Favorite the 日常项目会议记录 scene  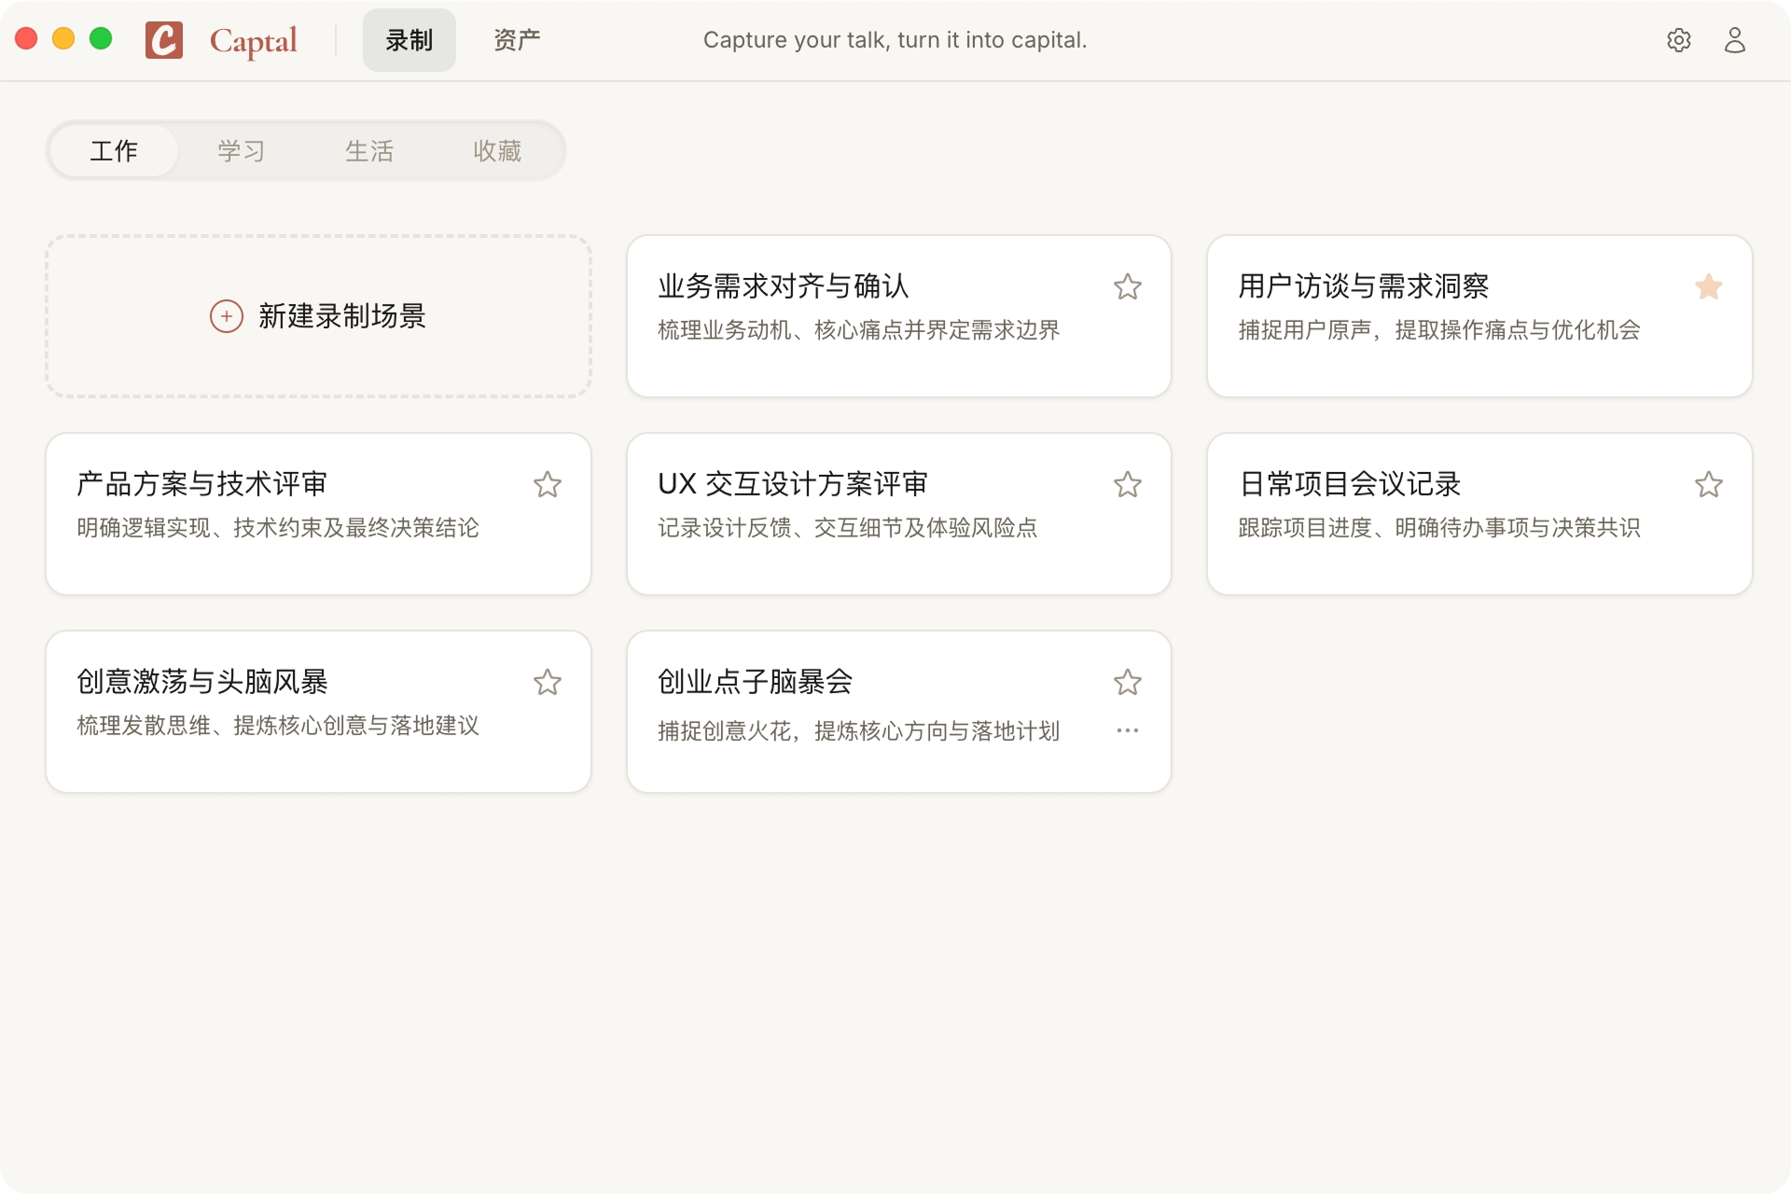(1708, 484)
